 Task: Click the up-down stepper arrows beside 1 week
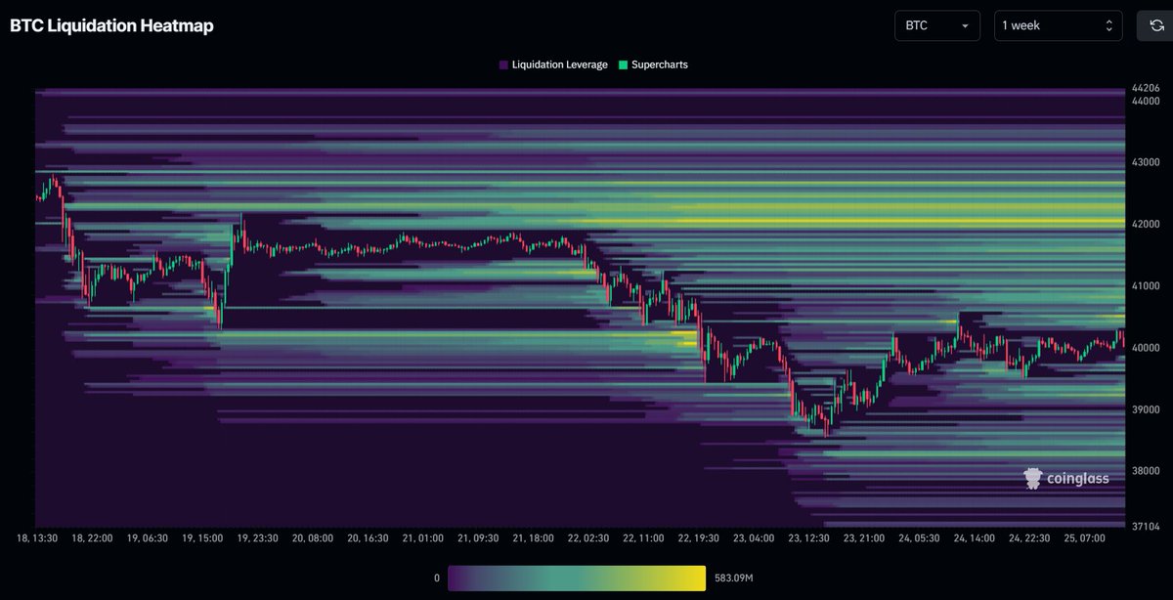tap(1111, 24)
